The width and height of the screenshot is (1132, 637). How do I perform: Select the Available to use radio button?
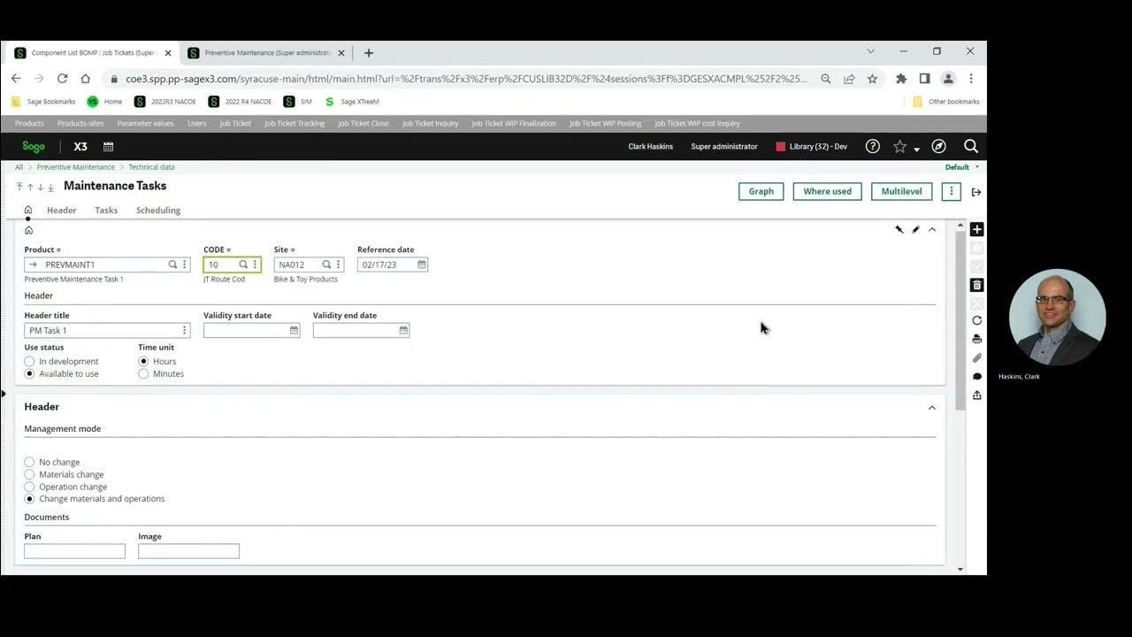29,374
